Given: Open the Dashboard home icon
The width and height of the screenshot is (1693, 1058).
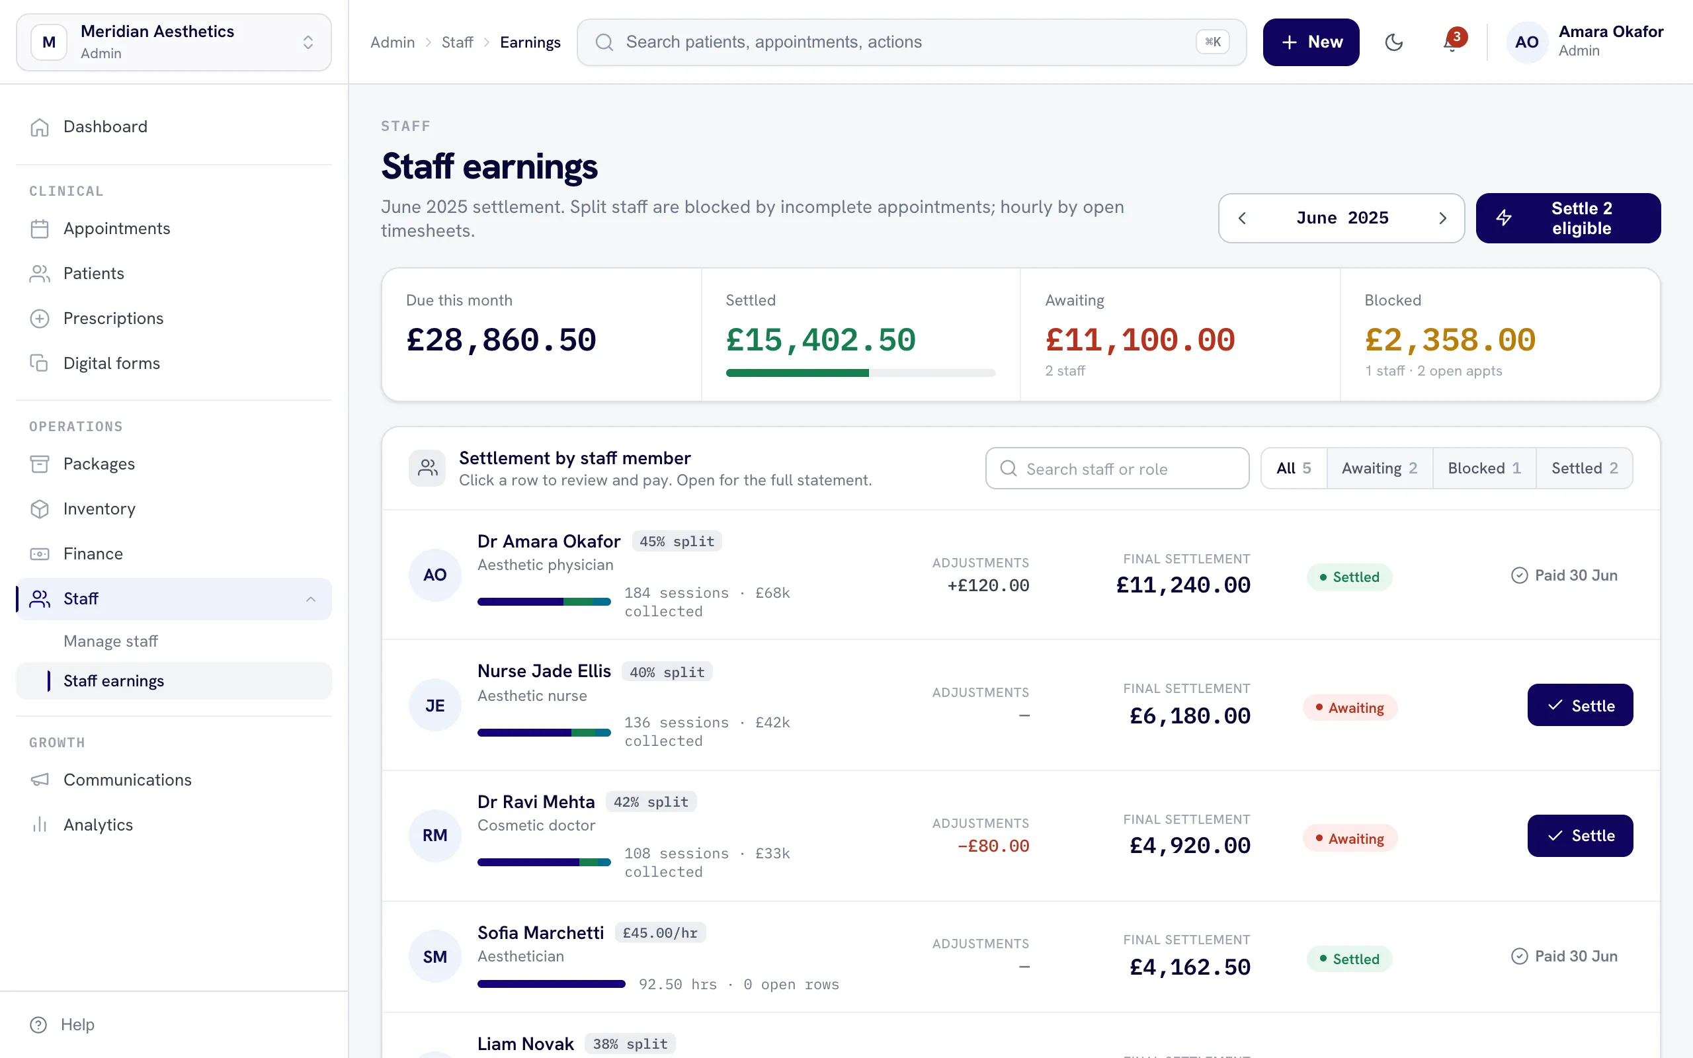Looking at the screenshot, I should [40, 127].
